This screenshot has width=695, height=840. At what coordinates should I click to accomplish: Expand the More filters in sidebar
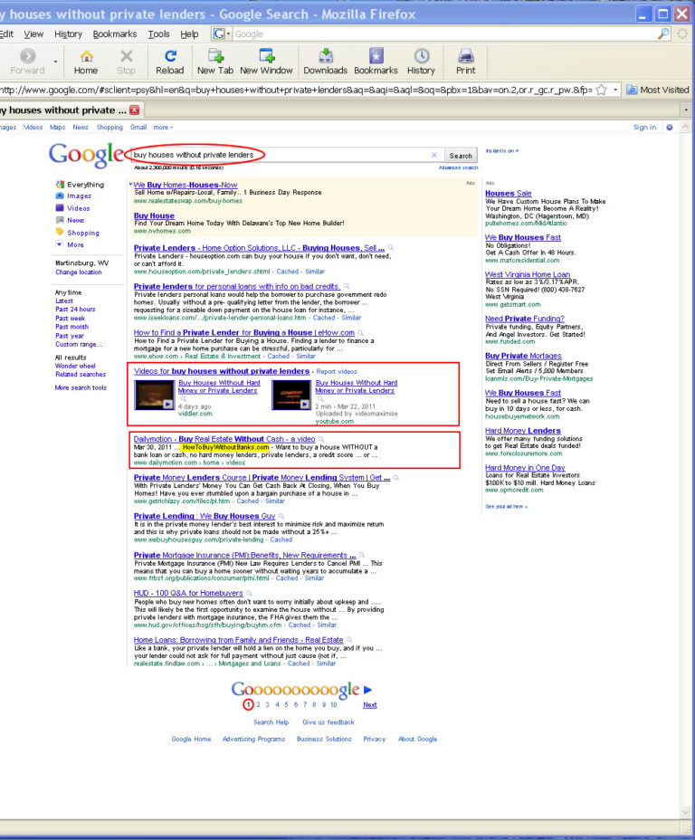(75, 244)
